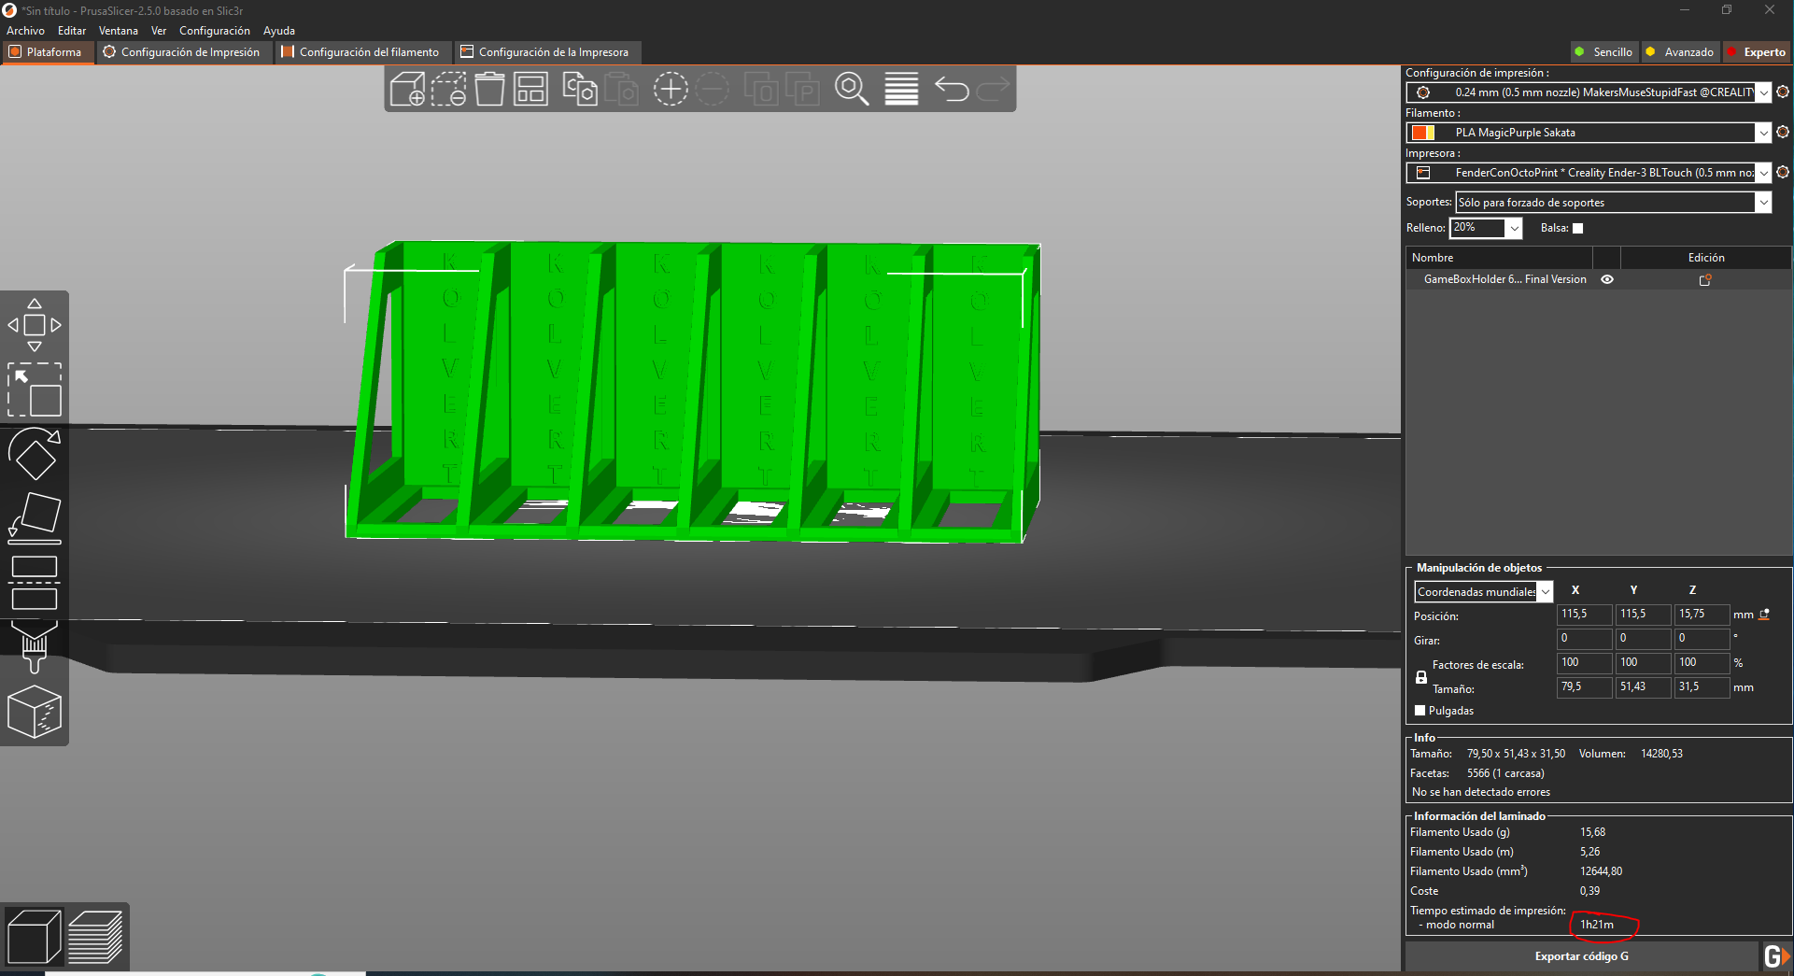Screen dimensions: 1794x976
Task: Copy the selected model
Action: pos(579,89)
